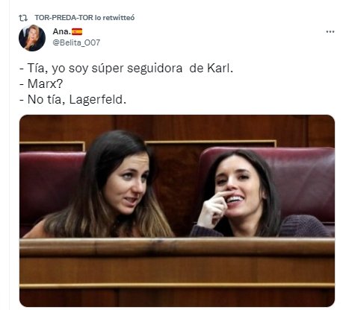Click the Spain flag emoji beside Ana
The image size is (343, 310).
click(x=77, y=32)
